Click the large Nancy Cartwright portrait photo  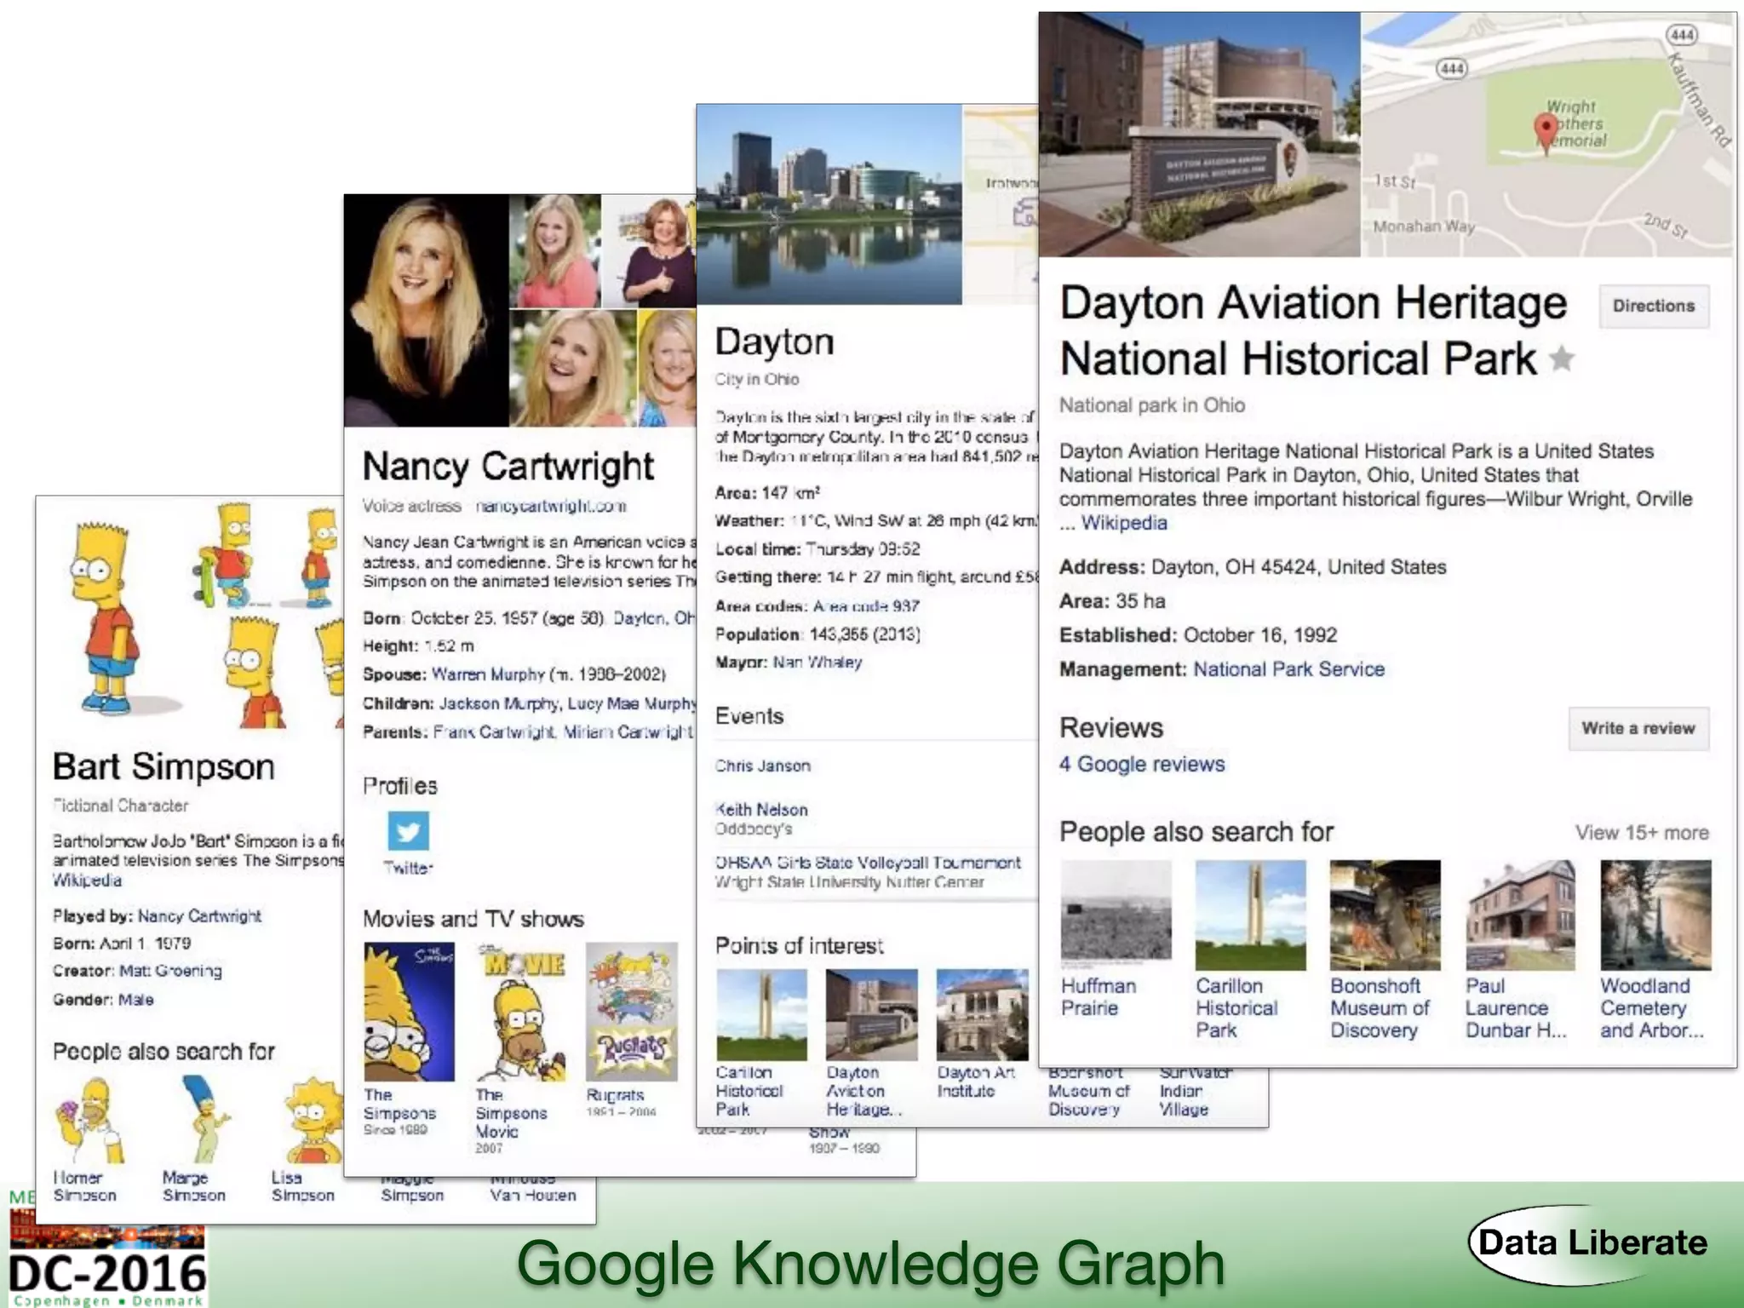pos(427,311)
